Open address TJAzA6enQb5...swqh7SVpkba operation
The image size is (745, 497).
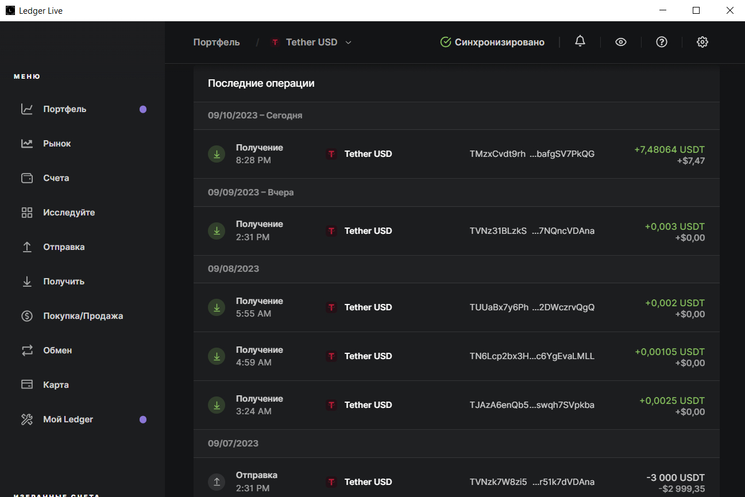pos(532,405)
